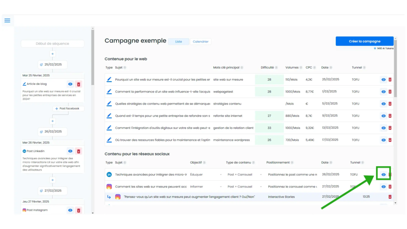
Task: Click plus button above 27/02/2025 date
Action: (52, 180)
